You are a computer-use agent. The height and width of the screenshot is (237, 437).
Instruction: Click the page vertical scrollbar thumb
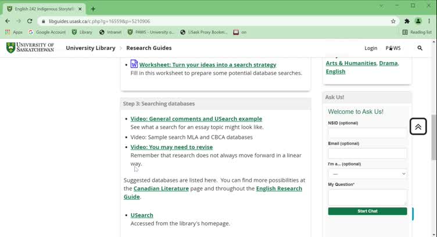pos(434,137)
